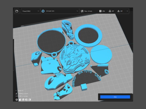
Task: Click the Fine 0.1mm profile label
Action: [x=88, y=11]
